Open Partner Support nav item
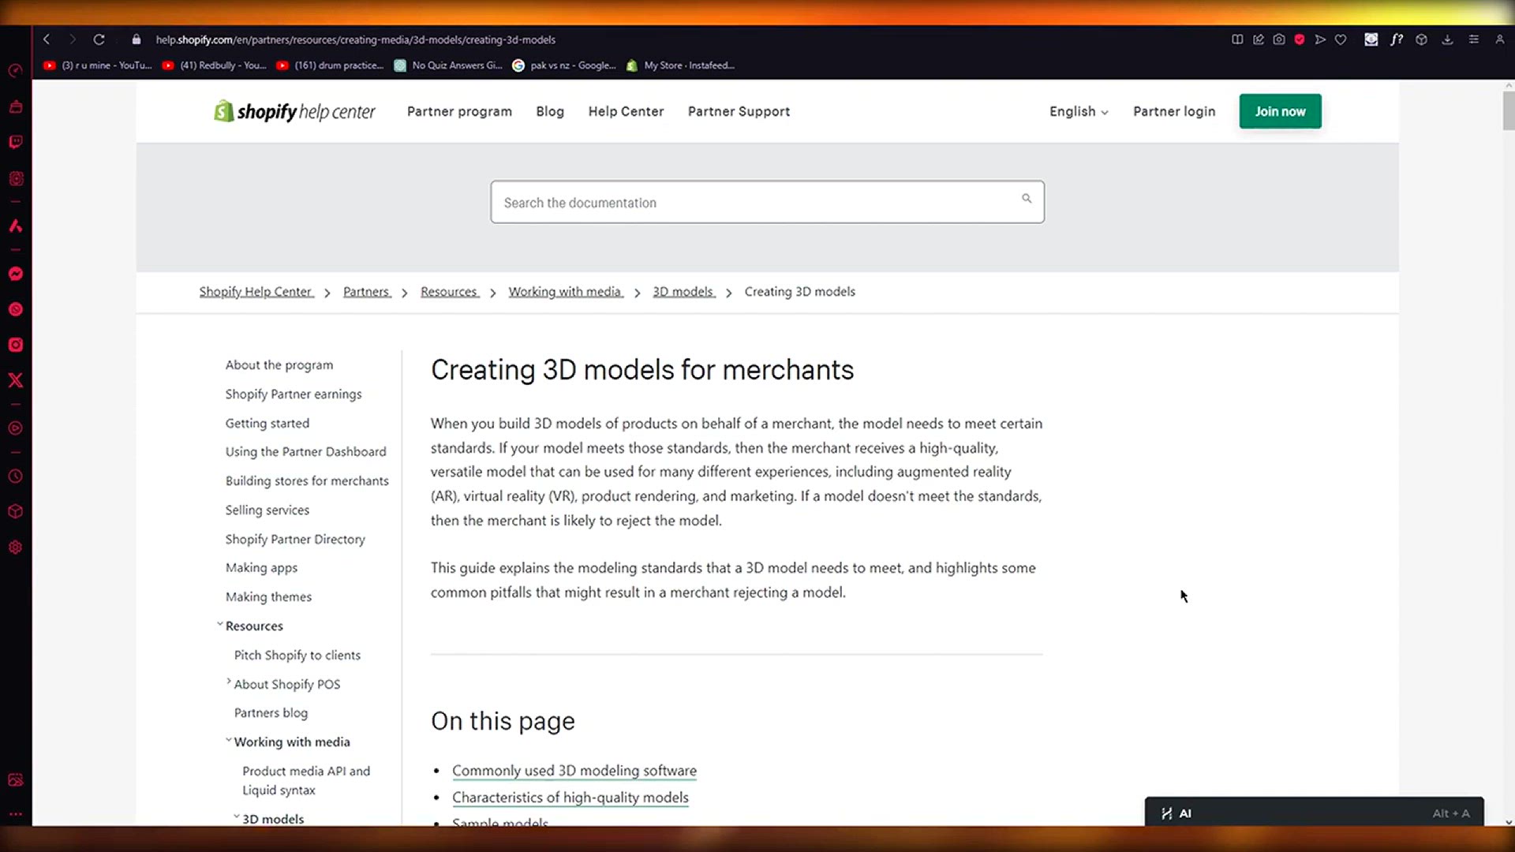1515x852 pixels. (739, 111)
